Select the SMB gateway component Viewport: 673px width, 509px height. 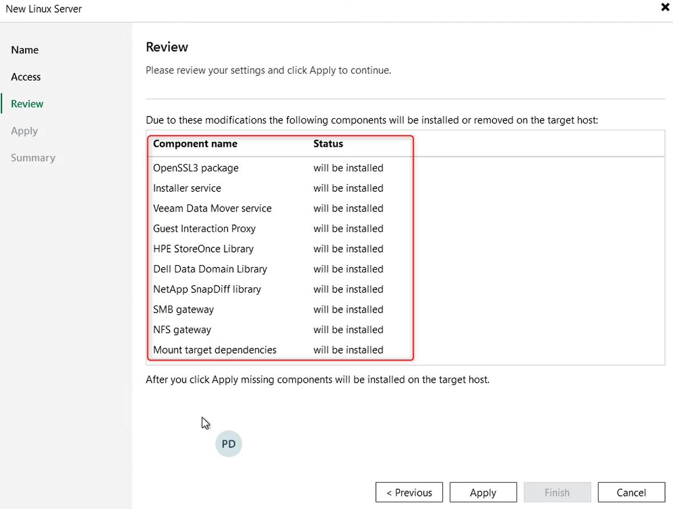click(x=183, y=310)
